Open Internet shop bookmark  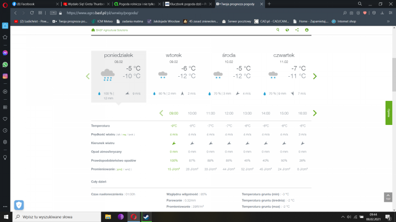point(344,21)
